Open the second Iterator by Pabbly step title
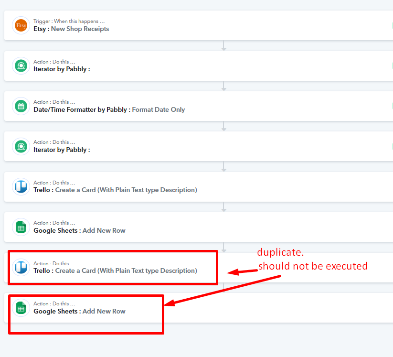 click(x=62, y=150)
